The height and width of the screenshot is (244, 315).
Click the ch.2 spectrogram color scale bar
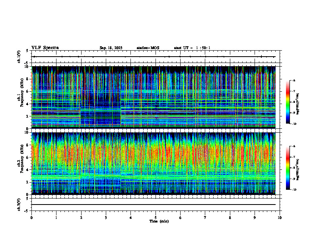pos(288,168)
